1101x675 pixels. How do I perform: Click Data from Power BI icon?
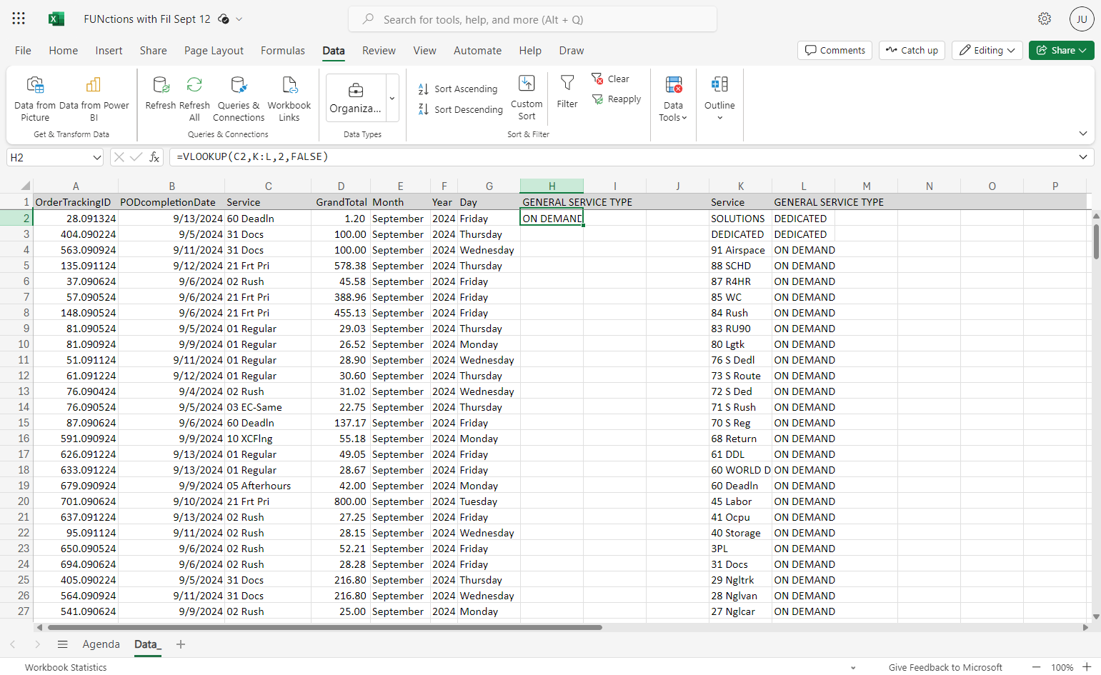click(94, 99)
